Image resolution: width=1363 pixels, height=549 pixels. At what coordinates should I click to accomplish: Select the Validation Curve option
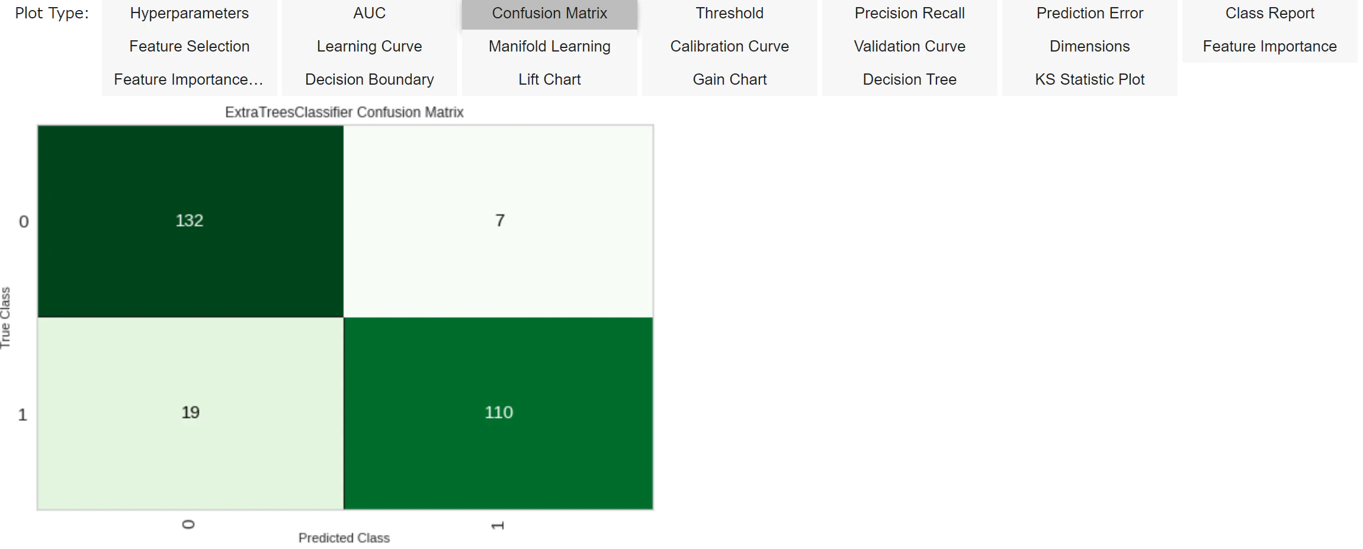coord(910,46)
